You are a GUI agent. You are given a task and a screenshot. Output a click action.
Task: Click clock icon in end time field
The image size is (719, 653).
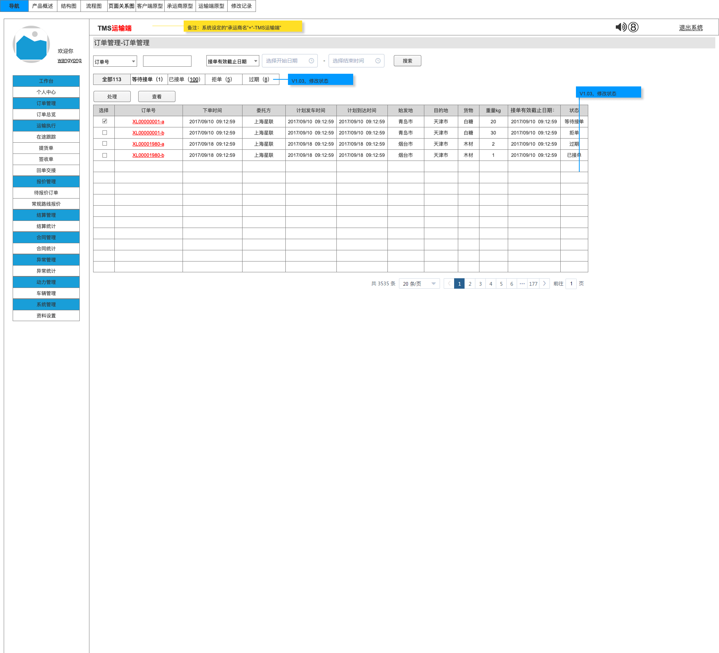click(378, 61)
